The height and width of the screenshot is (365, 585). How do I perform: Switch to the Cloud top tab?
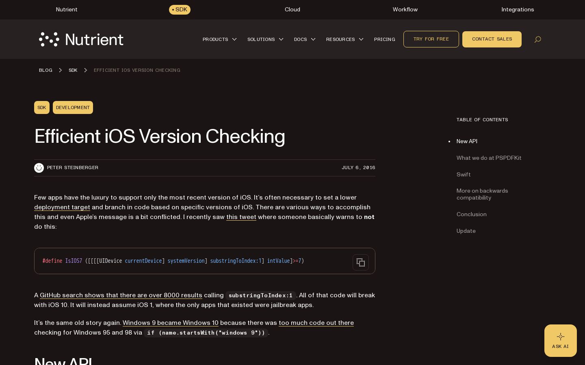(292, 9)
